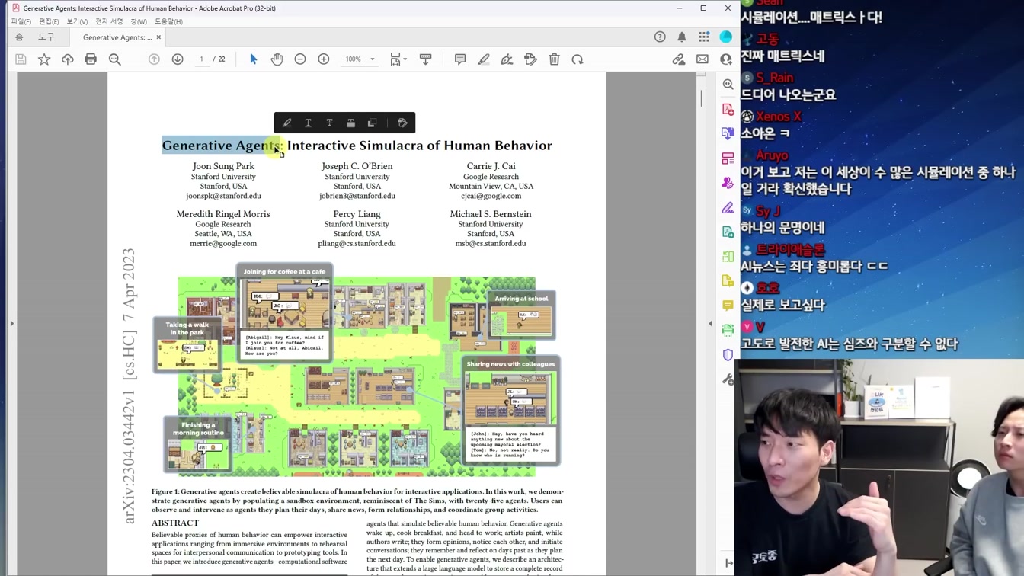Click the Save file icon in toolbar
The height and width of the screenshot is (576, 1024).
(21, 59)
